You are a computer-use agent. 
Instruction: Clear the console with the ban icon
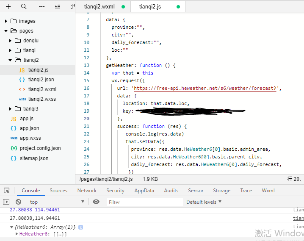coord(19,202)
